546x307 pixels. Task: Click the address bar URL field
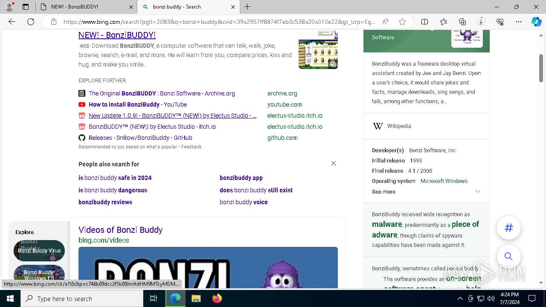pyautogui.click(x=219, y=22)
